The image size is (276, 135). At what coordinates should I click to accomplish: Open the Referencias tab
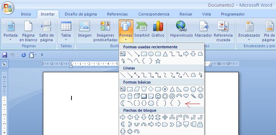pyautogui.click(x=118, y=14)
